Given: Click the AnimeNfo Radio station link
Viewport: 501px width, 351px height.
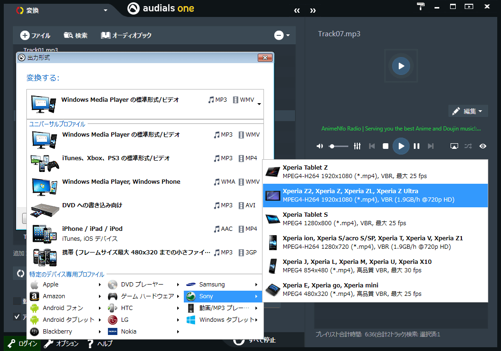Looking at the screenshot, I should (x=401, y=129).
